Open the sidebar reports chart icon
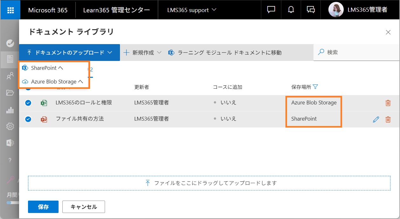Screen dimensions: 400x219 coord(10,110)
